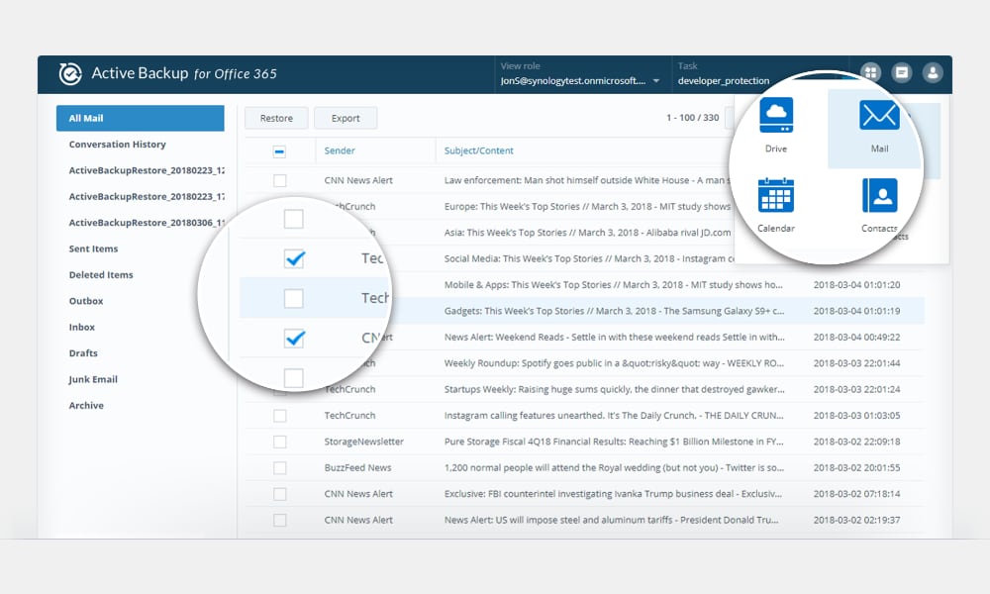Open the Calendar service icon
This screenshot has width=990, height=594.
point(776,195)
